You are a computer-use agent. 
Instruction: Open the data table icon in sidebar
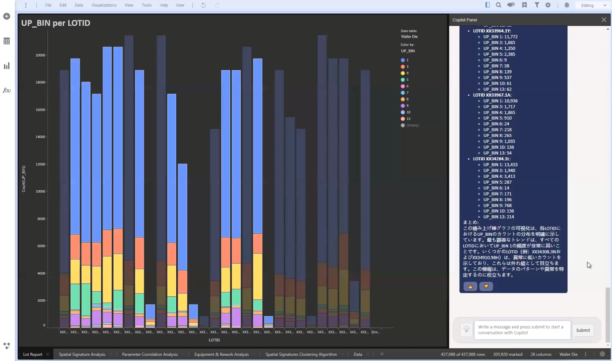point(7,41)
